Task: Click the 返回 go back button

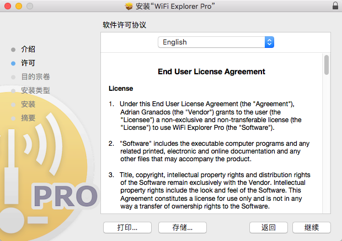Action: [269, 227]
